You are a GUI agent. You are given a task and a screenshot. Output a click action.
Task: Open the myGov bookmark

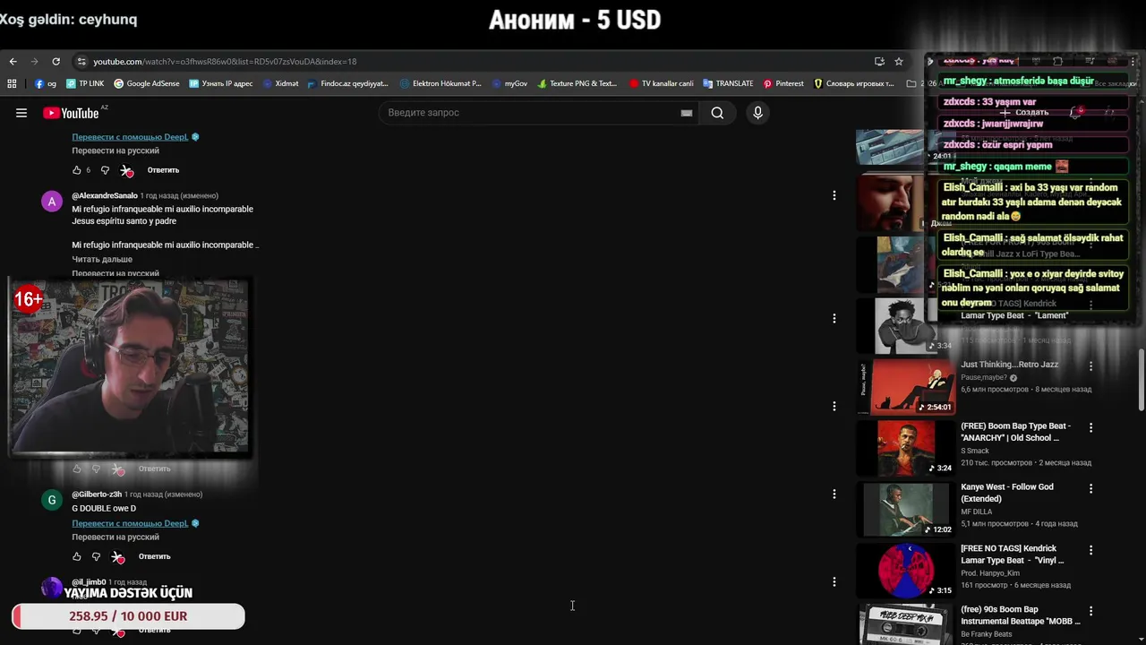click(x=509, y=83)
